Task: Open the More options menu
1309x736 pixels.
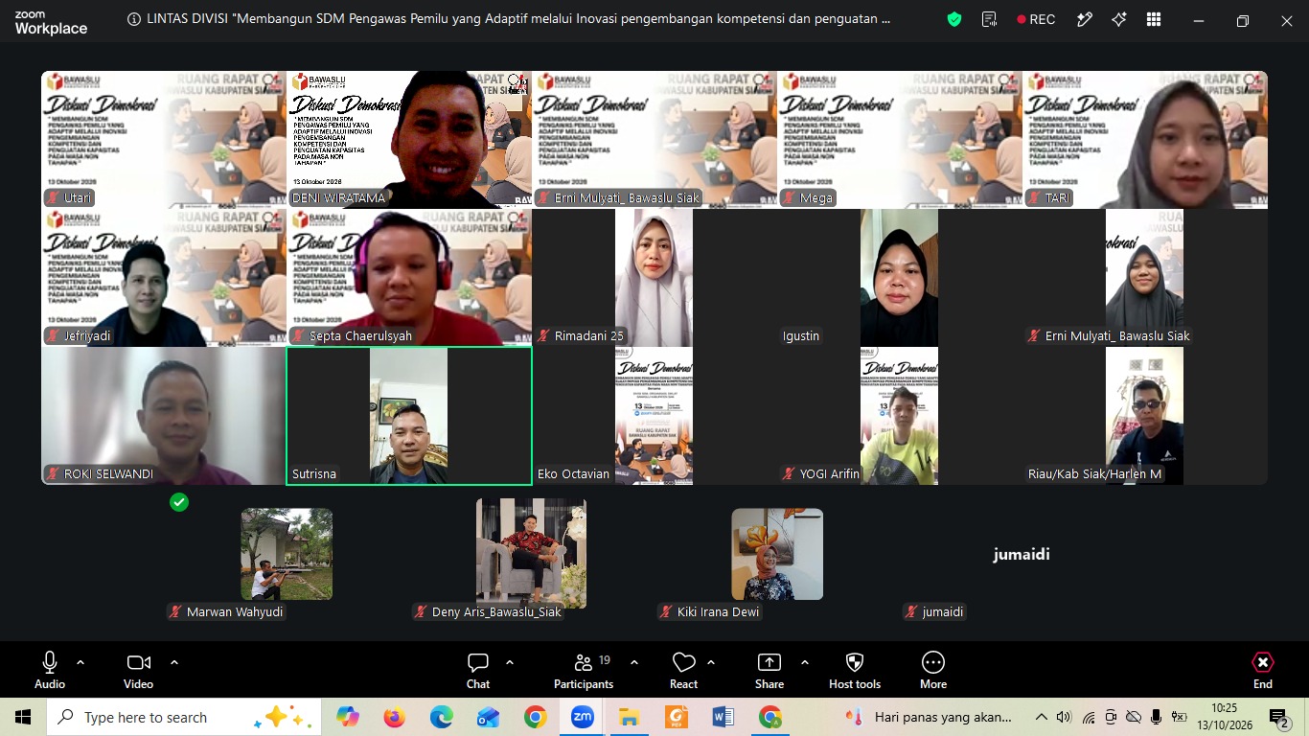Action: pos(933,670)
